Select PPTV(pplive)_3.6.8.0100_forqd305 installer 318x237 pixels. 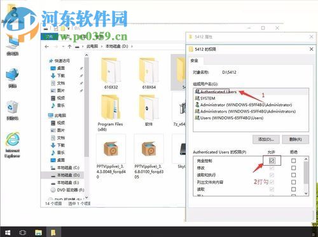[149, 157]
